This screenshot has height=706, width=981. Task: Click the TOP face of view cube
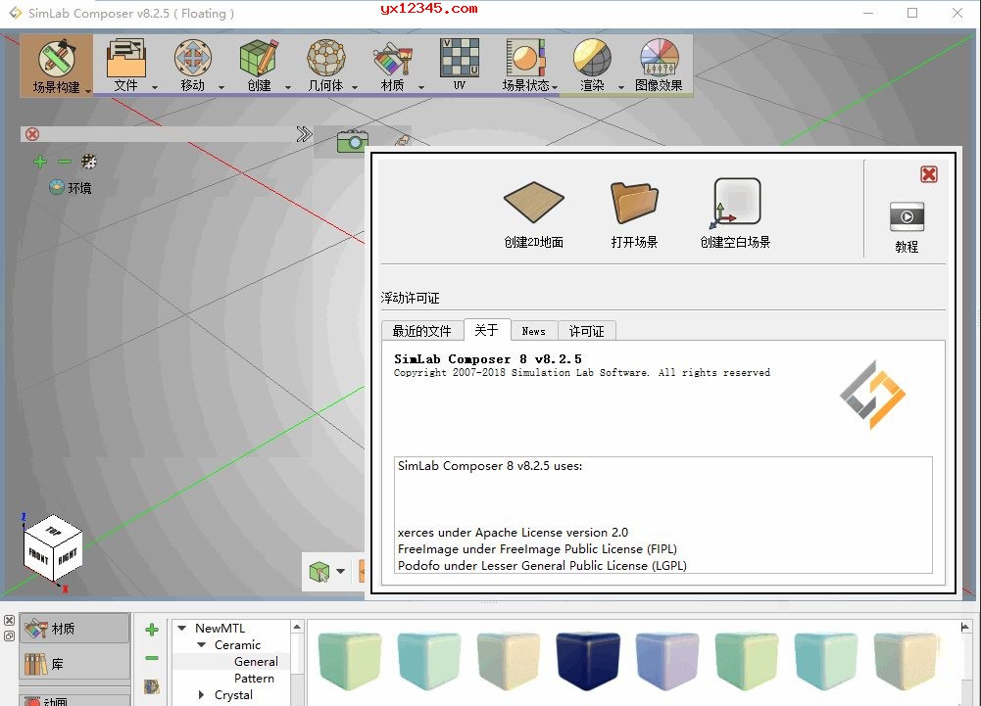click(53, 531)
